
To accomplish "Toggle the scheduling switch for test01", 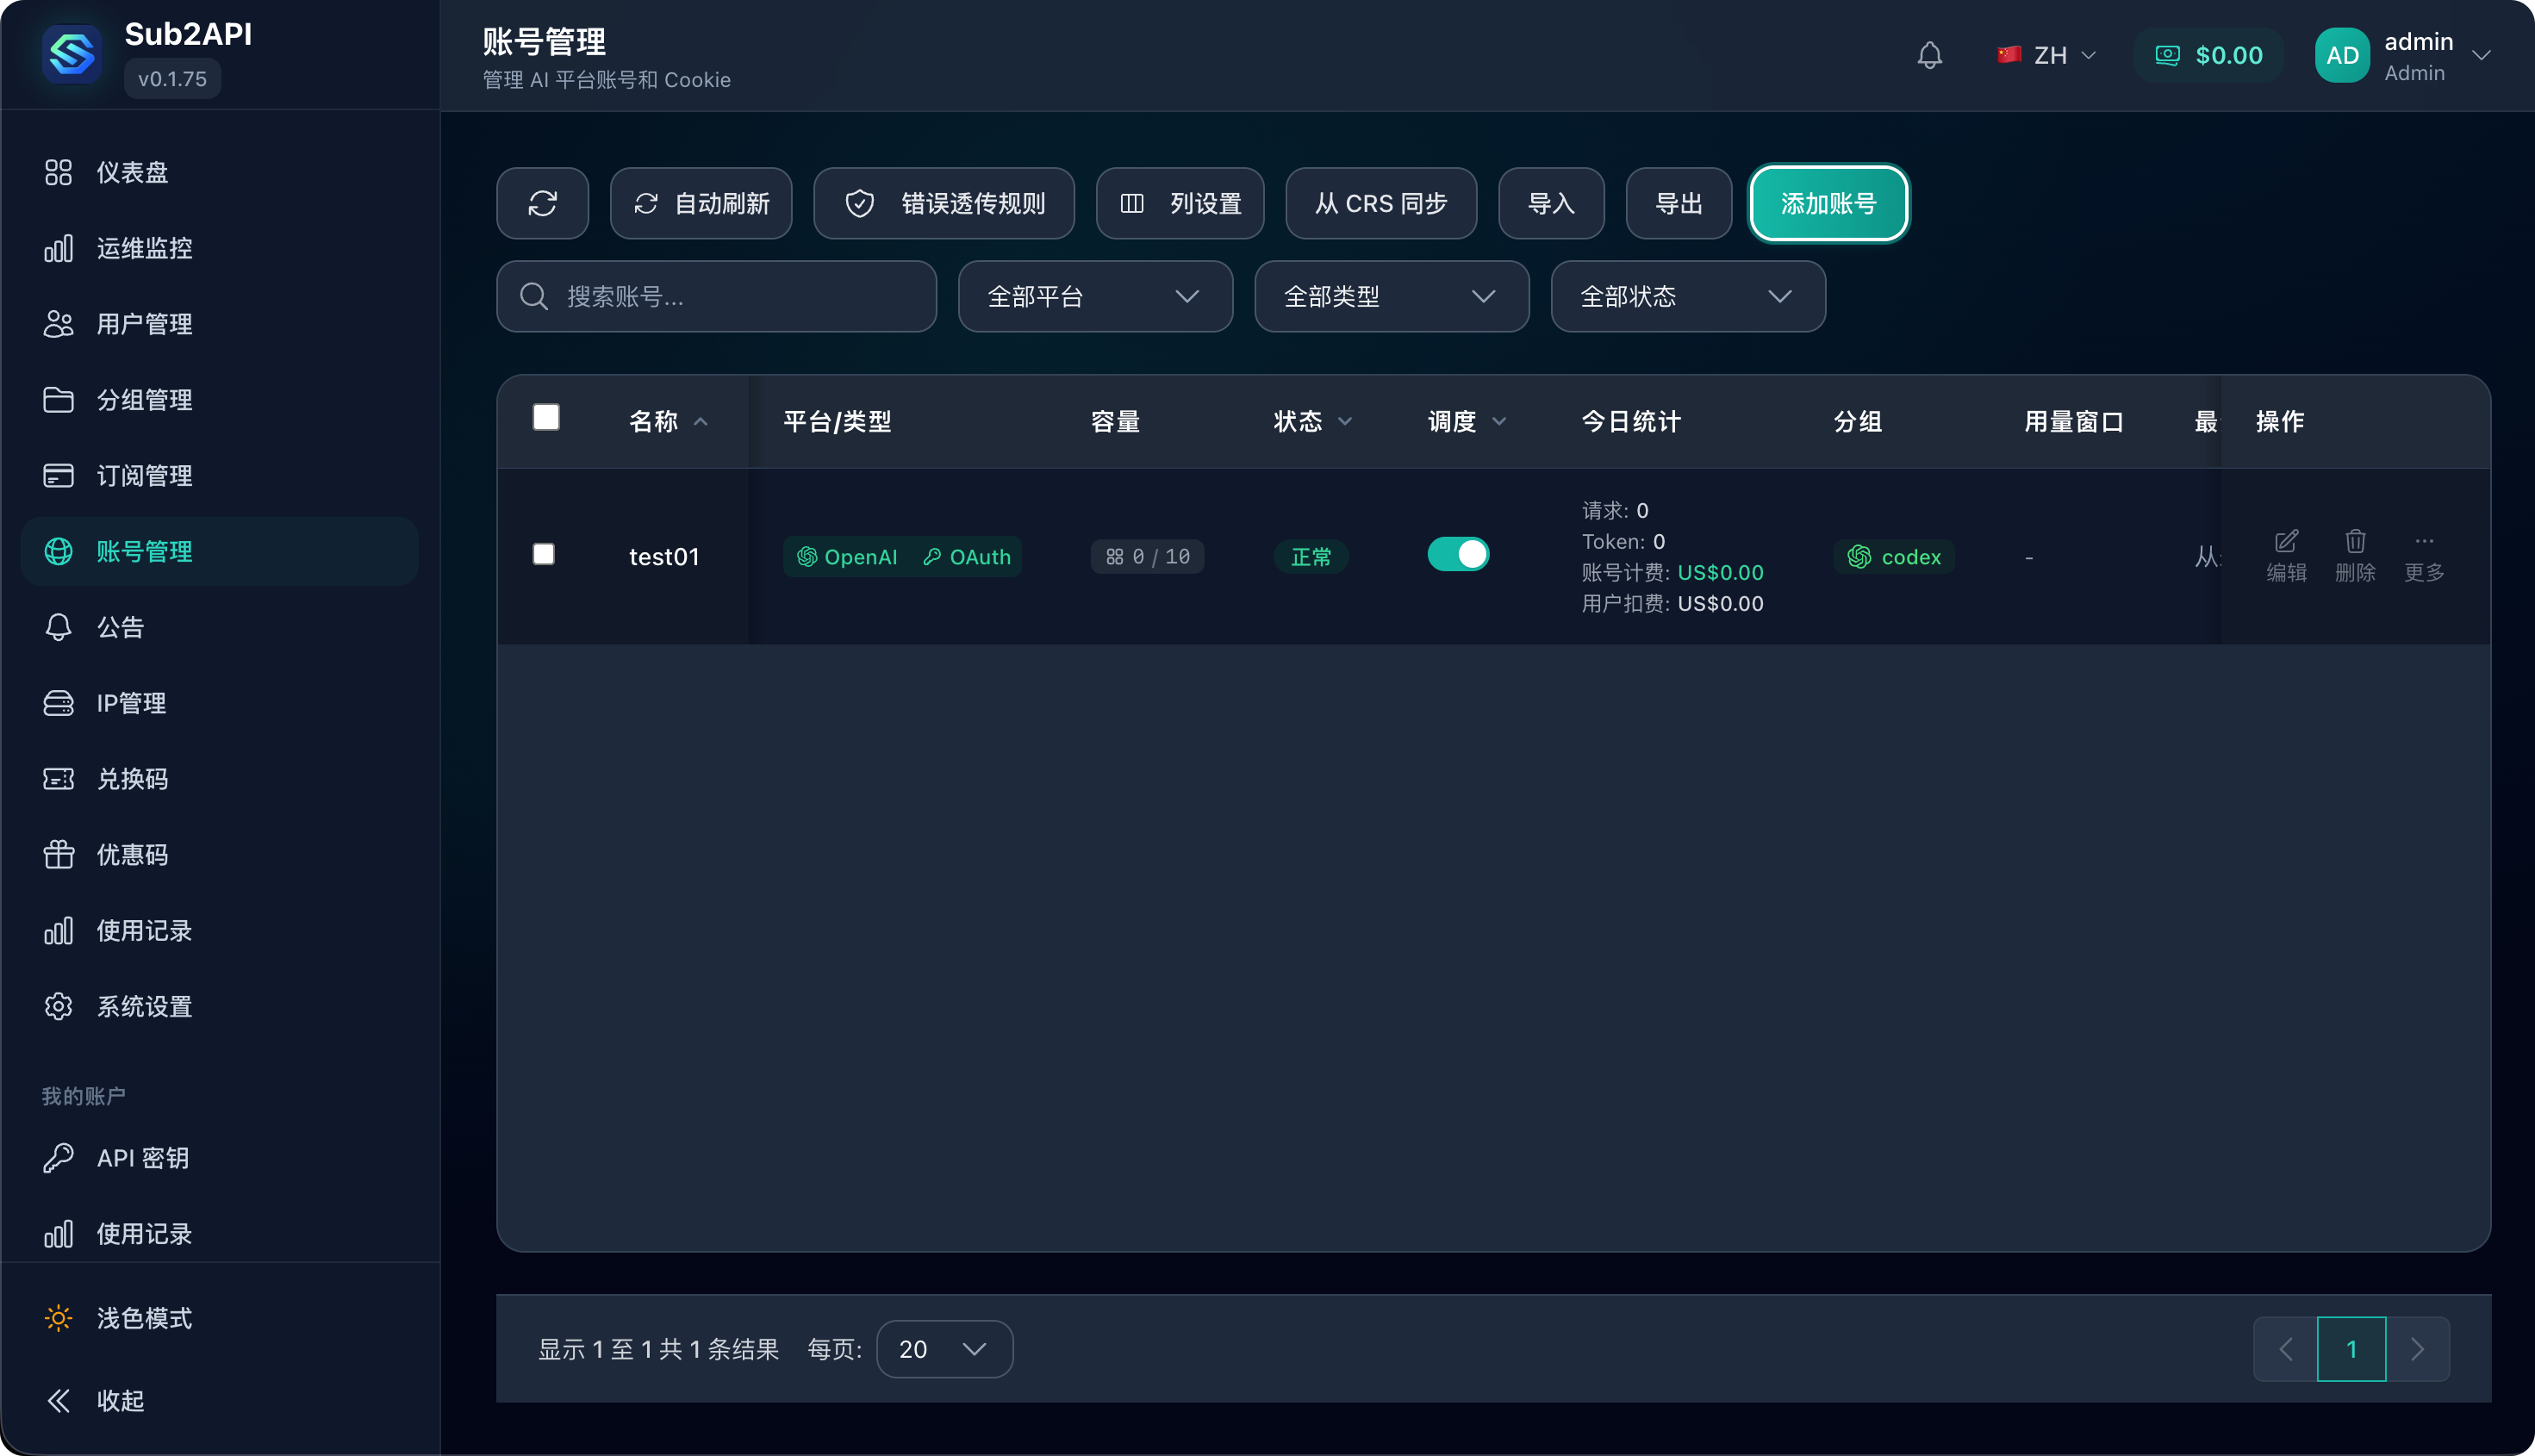I will coord(1458,554).
